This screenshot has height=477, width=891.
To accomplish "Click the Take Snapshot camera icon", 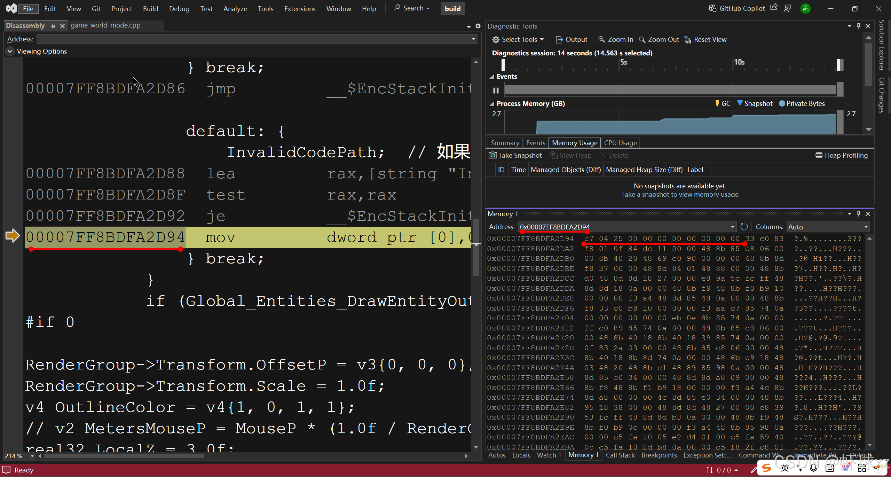I will coord(492,155).
